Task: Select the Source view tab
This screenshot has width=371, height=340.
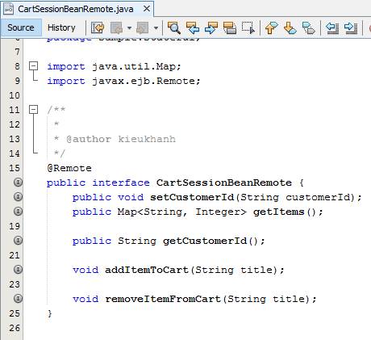Action: pos(21,27)
